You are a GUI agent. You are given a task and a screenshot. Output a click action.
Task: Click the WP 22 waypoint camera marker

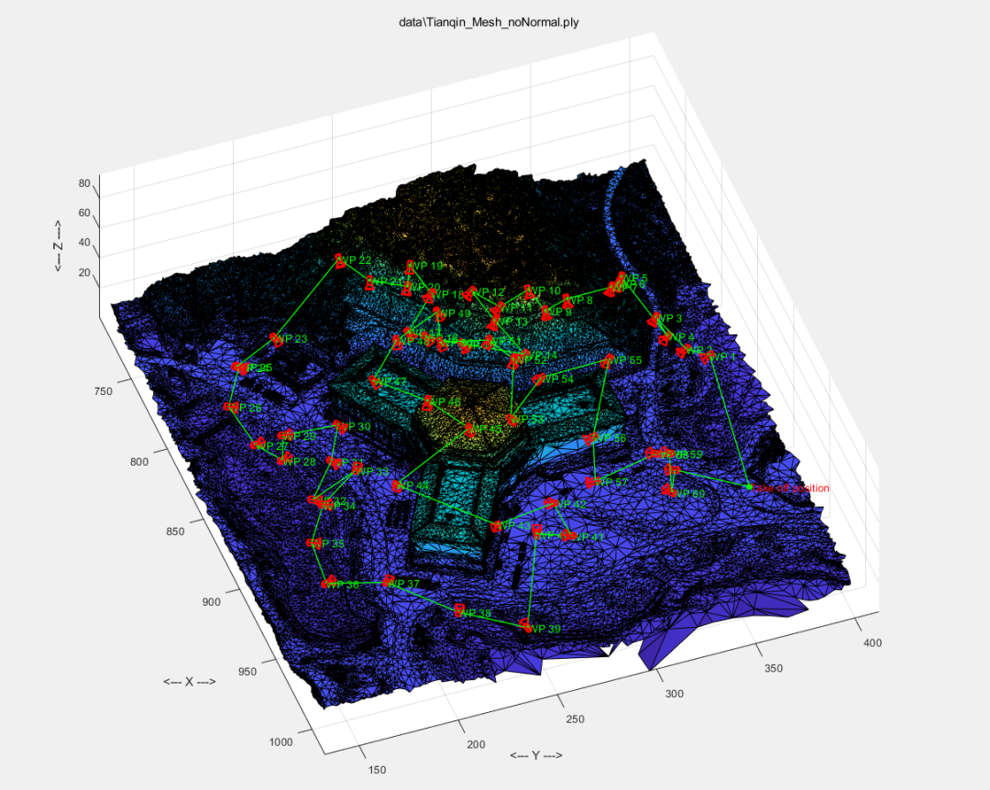click(338, 261)
